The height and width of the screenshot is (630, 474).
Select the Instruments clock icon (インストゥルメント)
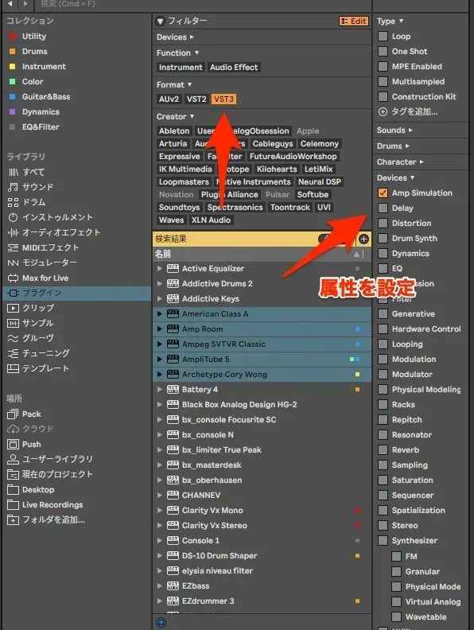coord(13,217)
